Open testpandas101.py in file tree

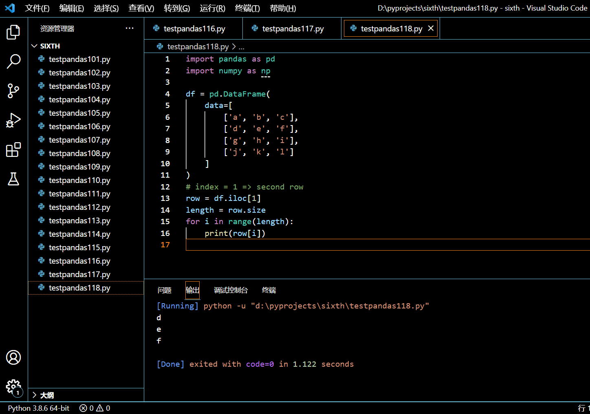point(86,59)
